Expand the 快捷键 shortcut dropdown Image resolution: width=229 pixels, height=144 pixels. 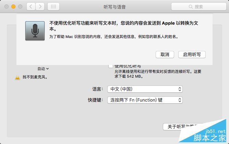(145, 100)
